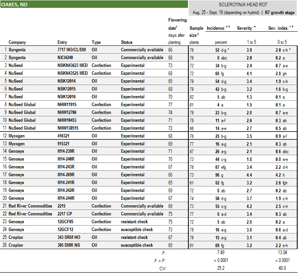The width and height of the screenshot is (298, 273).
Task: Select the NSKN43623 MED entry cell
Action: [x=72, y=65]
